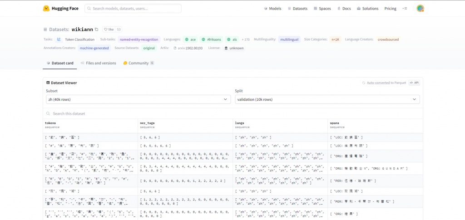This screenshot has width=465, height=220.
Task: Like the wikiann dataset
Action: (x=109, y=29)
